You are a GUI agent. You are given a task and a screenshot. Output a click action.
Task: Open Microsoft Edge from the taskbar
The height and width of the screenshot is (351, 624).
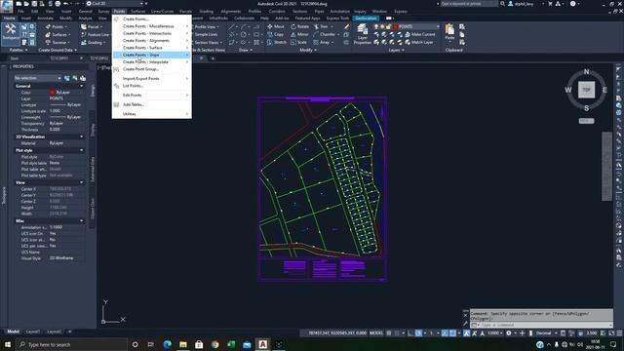(167, 344)
